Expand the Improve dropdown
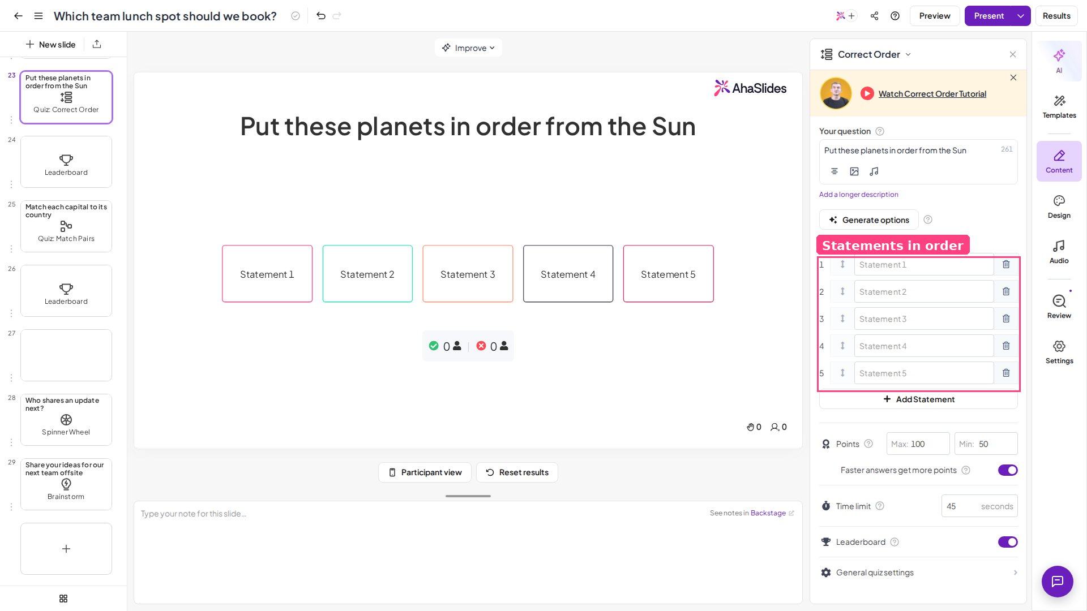This screenshot has height=611, width=1087. (468, 48)
